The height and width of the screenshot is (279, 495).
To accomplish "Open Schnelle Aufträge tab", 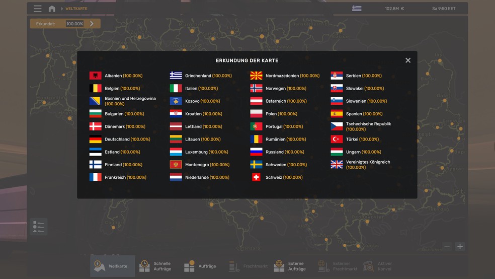I will pyautogui.click(x=156, y=266).
